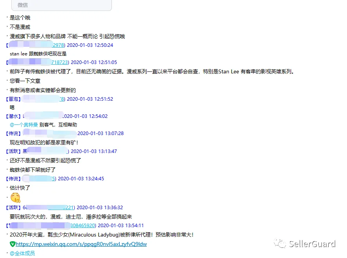347x258 pixels.
Task: Open sender ID ending 308465920
Action: click(x=83, y=226)
